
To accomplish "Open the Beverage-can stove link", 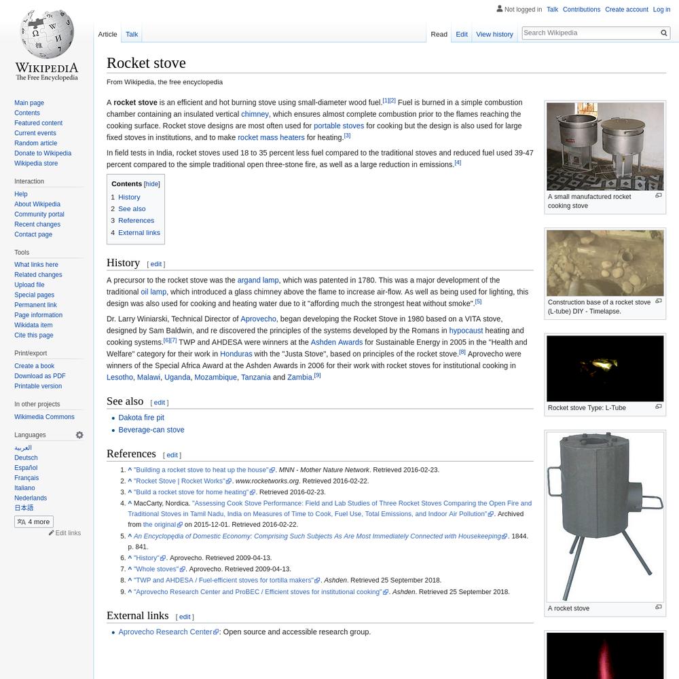I will 151,430.
